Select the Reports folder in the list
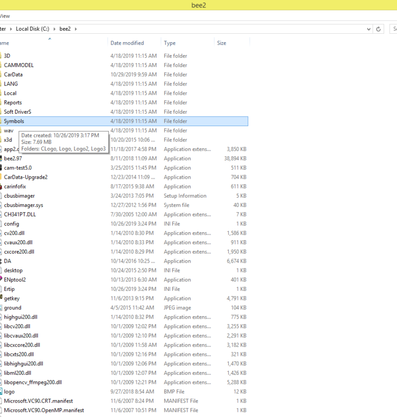 (13, 102)
